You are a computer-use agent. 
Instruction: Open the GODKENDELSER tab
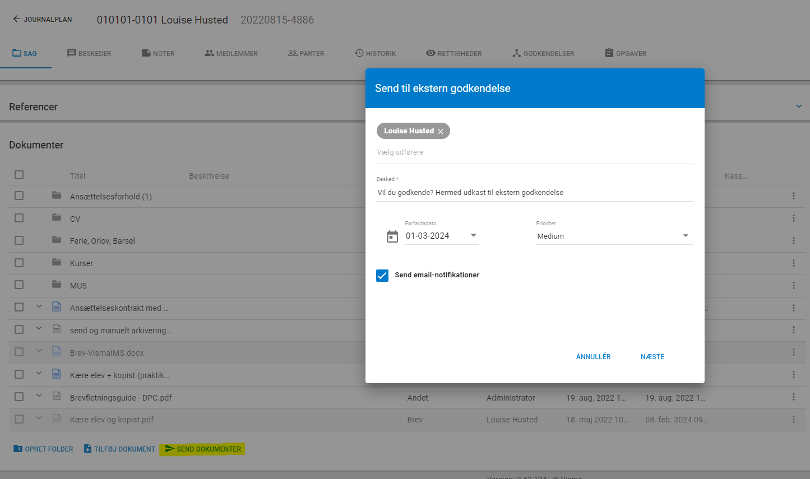click(x=543, y=53)
